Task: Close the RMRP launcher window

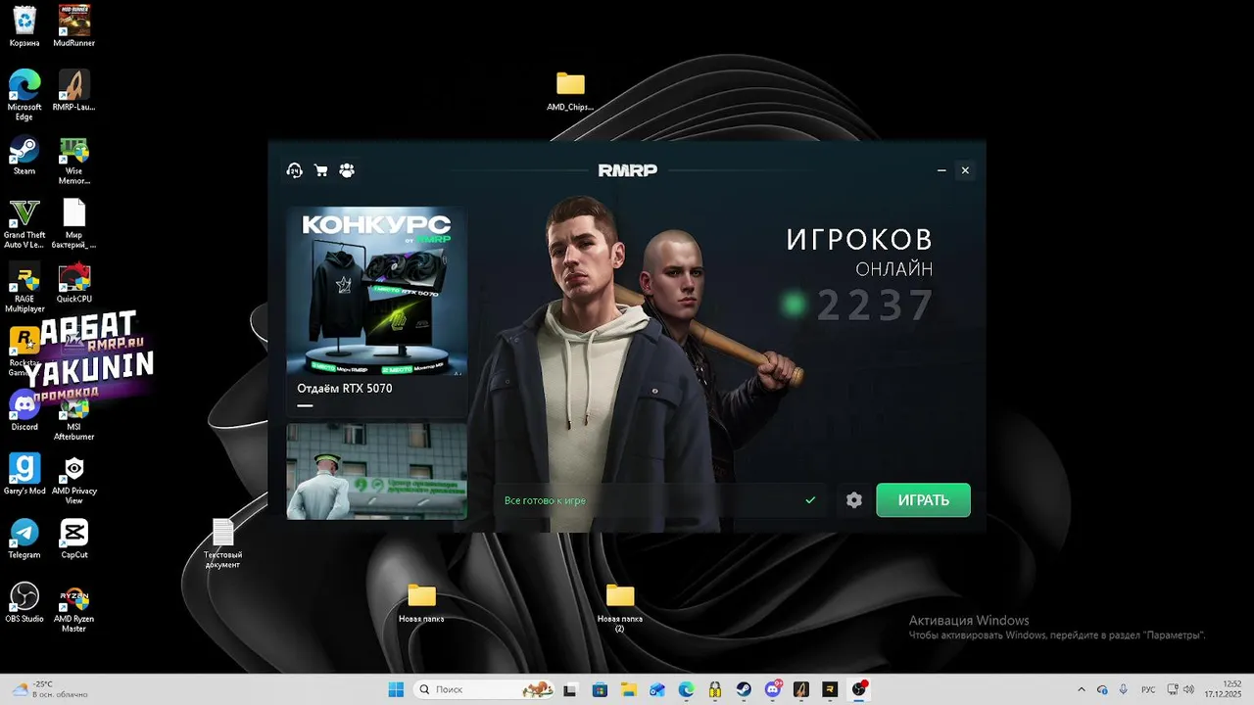Action: [x=965, y=170]
